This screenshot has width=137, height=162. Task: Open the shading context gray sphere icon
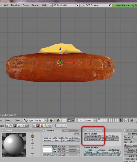(15, 126)
